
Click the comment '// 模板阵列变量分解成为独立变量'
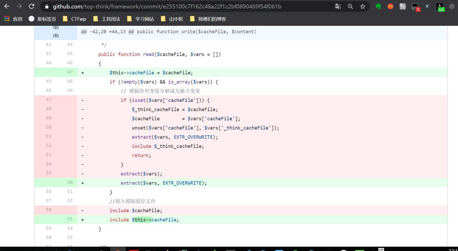pyautogui.click(x=160, y=91)
